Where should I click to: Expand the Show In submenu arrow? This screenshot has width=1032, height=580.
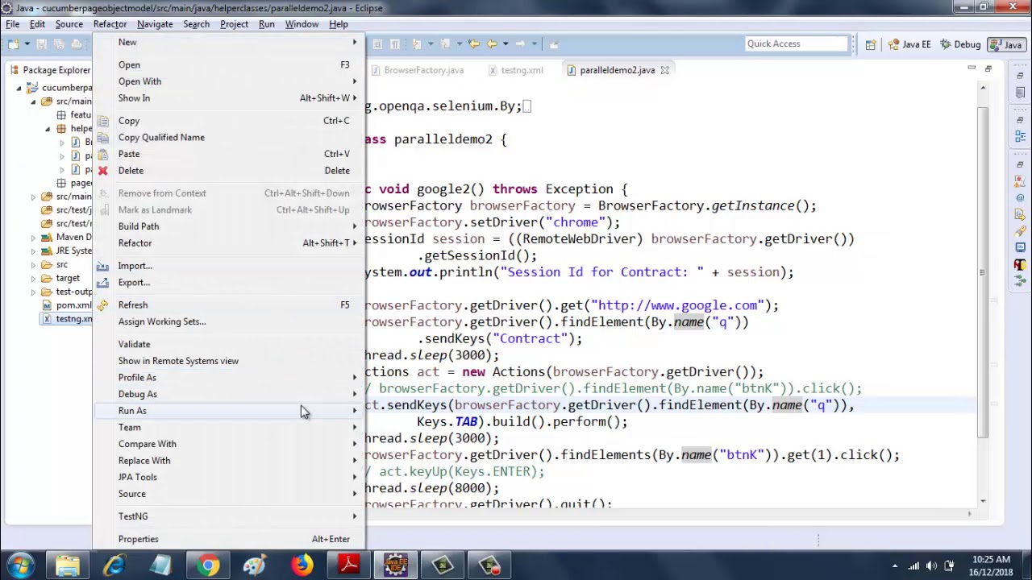(355, 98)
